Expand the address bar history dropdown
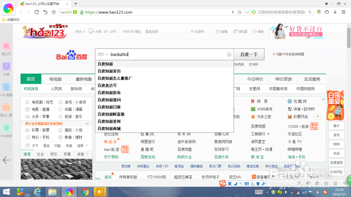The height and width of the screenshot is (197, 351). (x=247, y=12)
